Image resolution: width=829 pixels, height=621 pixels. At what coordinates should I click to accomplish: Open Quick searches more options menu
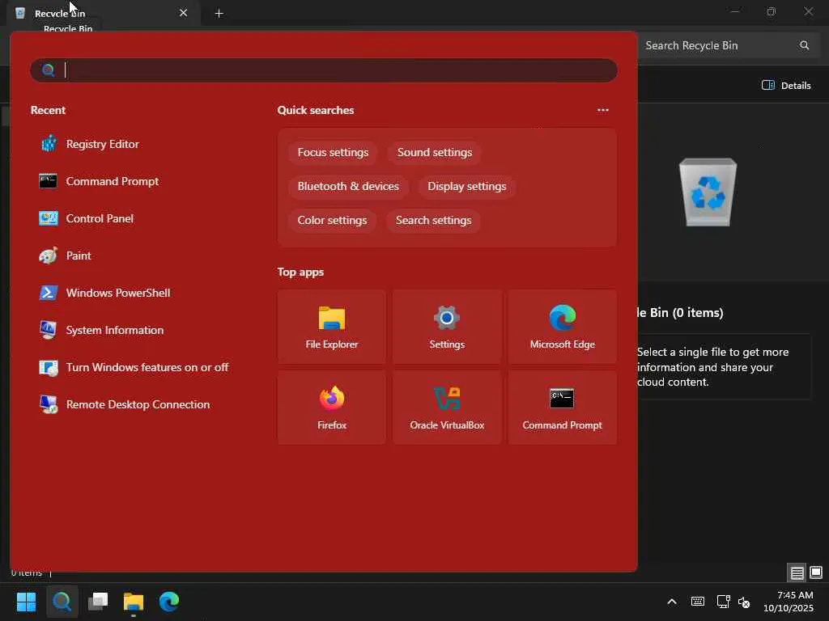click(x=602, y=110)
